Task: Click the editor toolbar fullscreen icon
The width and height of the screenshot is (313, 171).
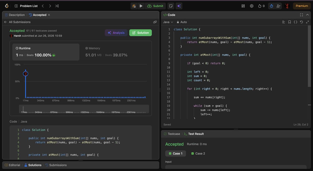Action: click(x=308, y=22)
